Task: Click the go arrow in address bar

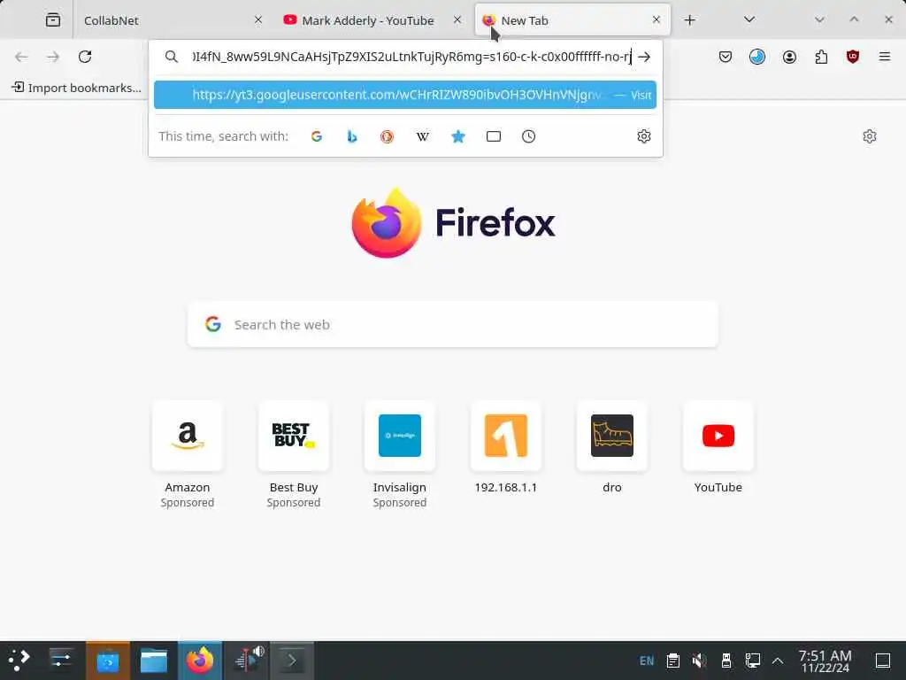Action: 644,57
